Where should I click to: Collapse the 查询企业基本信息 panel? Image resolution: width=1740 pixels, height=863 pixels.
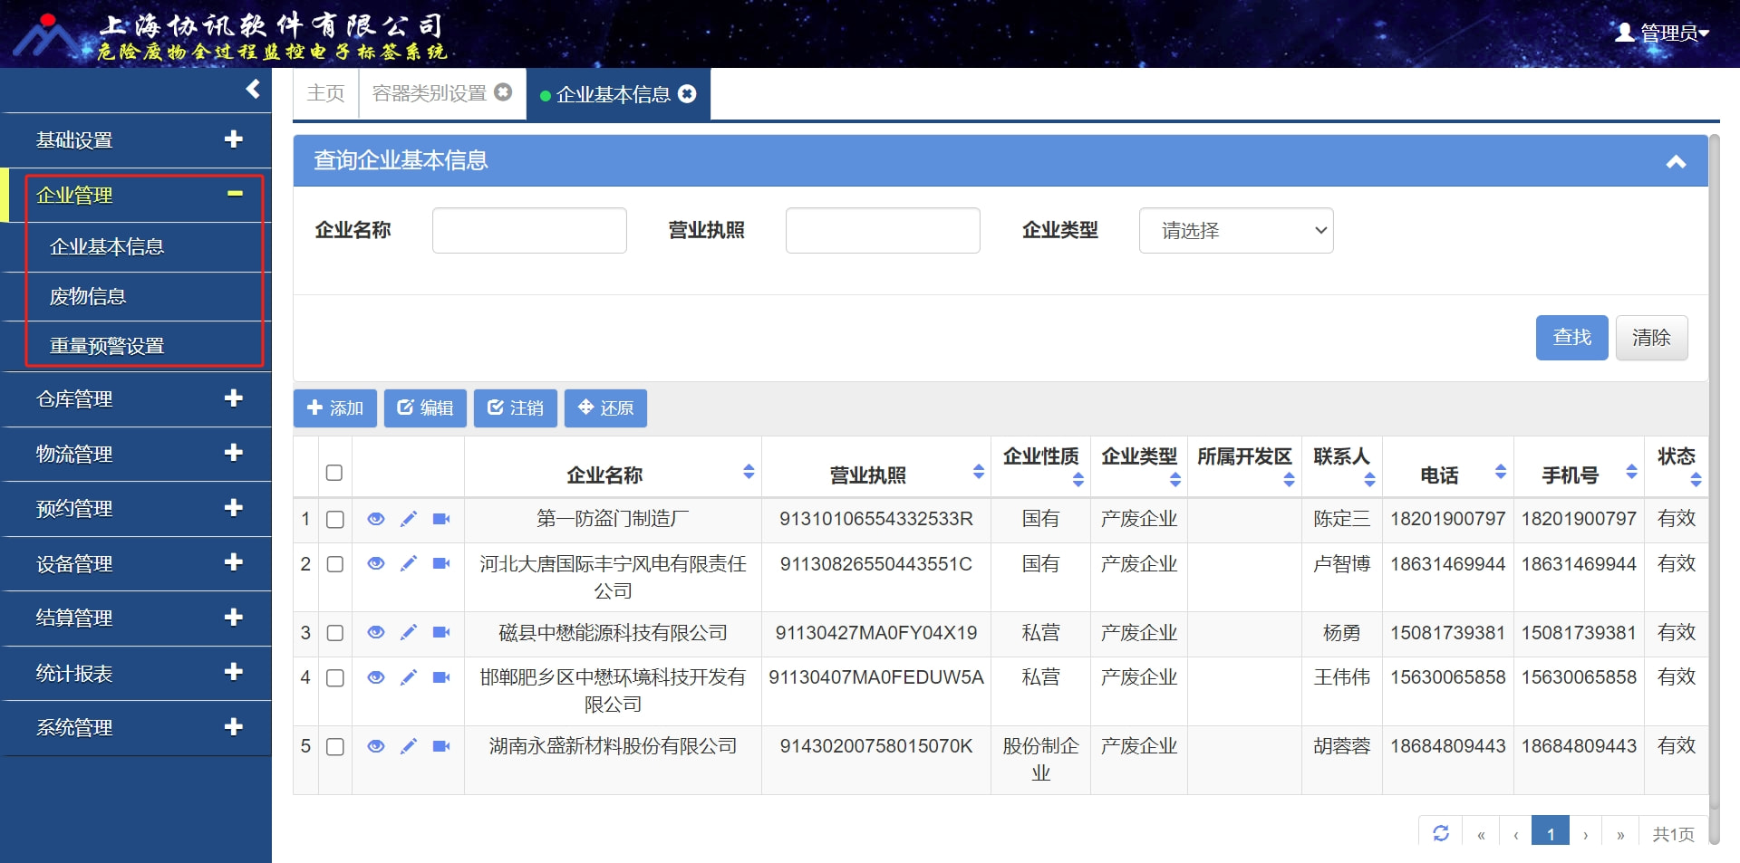1676,161
